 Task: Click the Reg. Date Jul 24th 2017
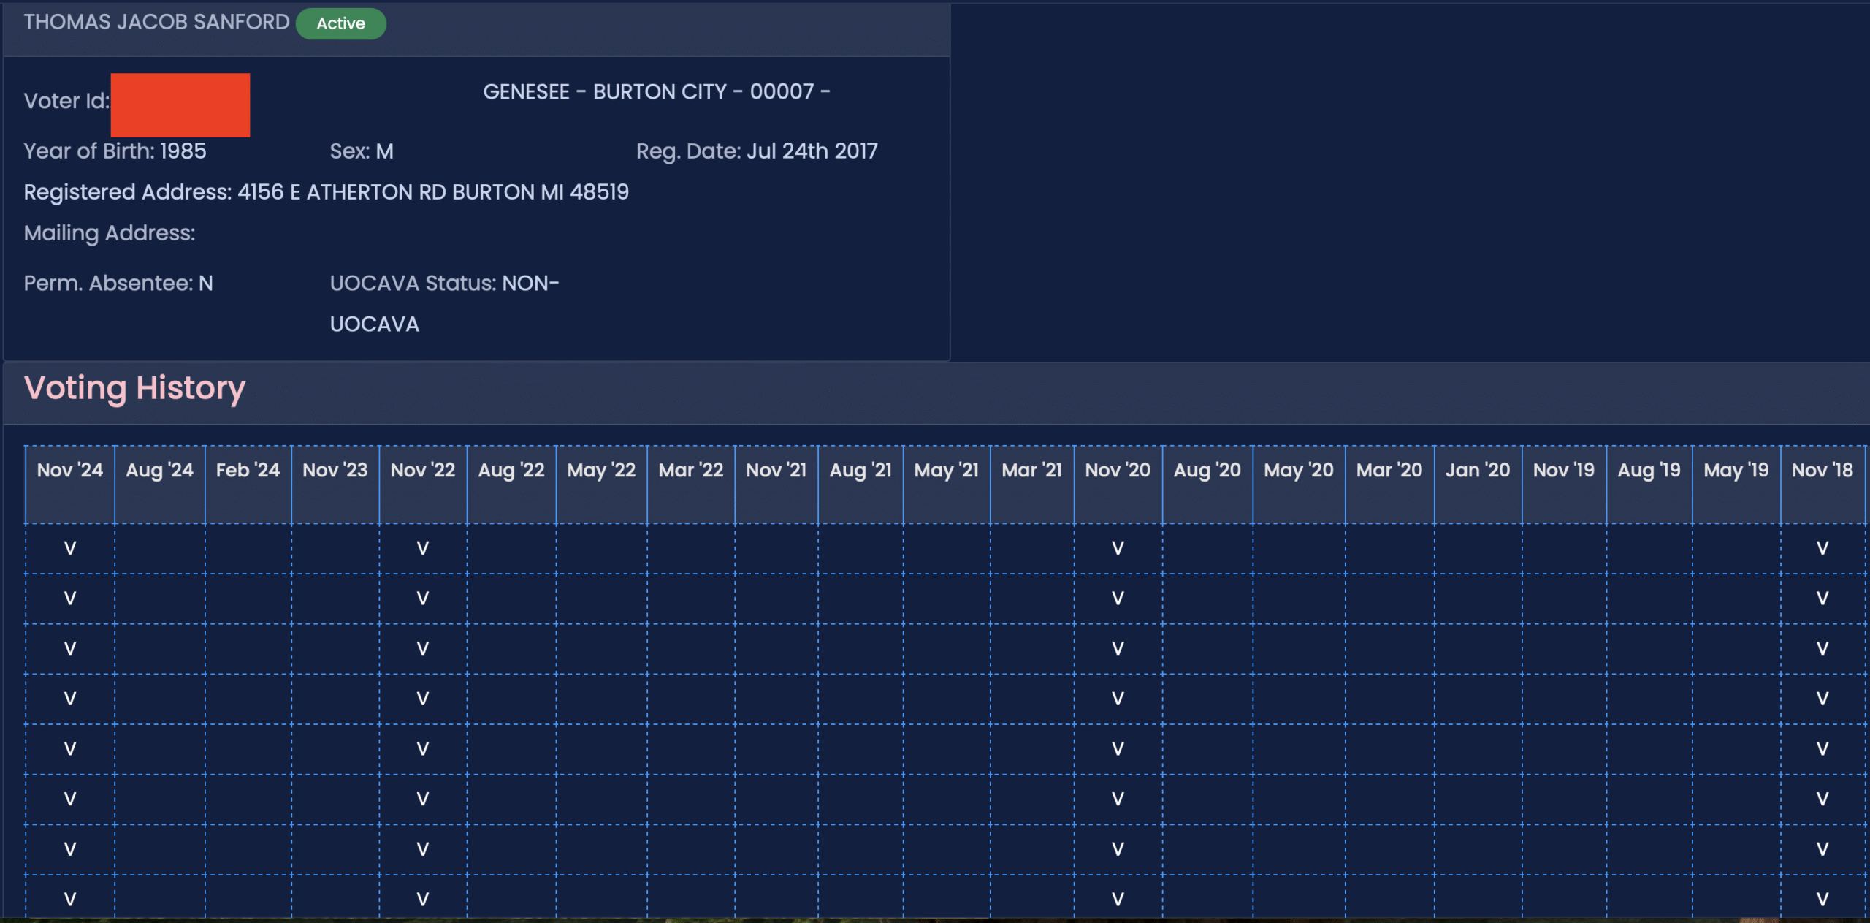757,151
